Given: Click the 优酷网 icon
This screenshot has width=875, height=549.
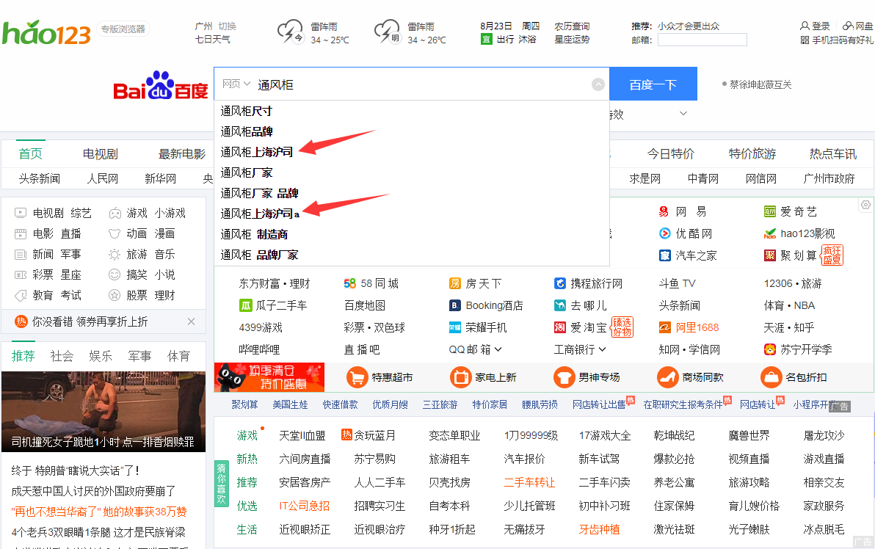Looking at the screenshot, I should (664, 233).
